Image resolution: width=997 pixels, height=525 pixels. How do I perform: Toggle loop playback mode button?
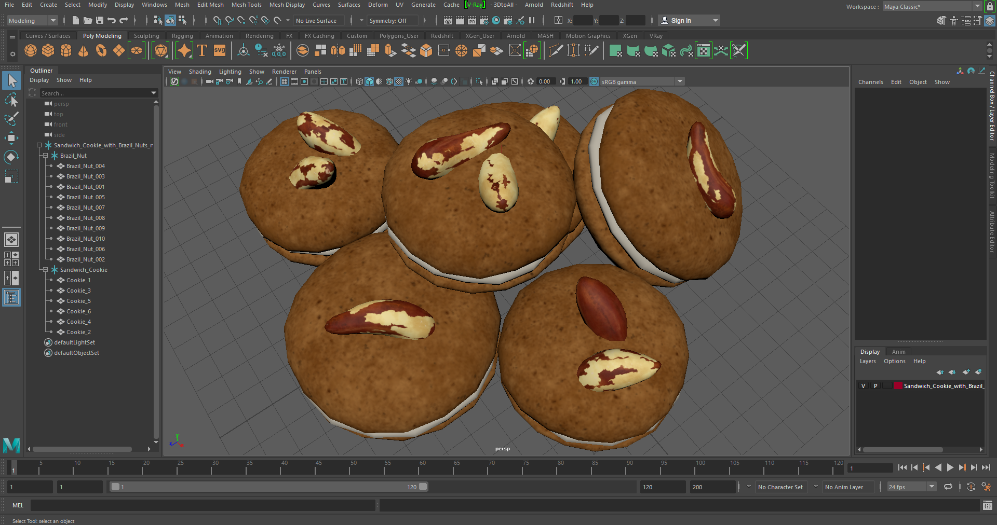point(948,487)
